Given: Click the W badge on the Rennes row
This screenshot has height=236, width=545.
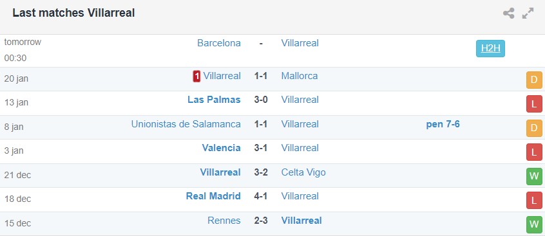Looking at the screenshot, I should click(534, 224).
